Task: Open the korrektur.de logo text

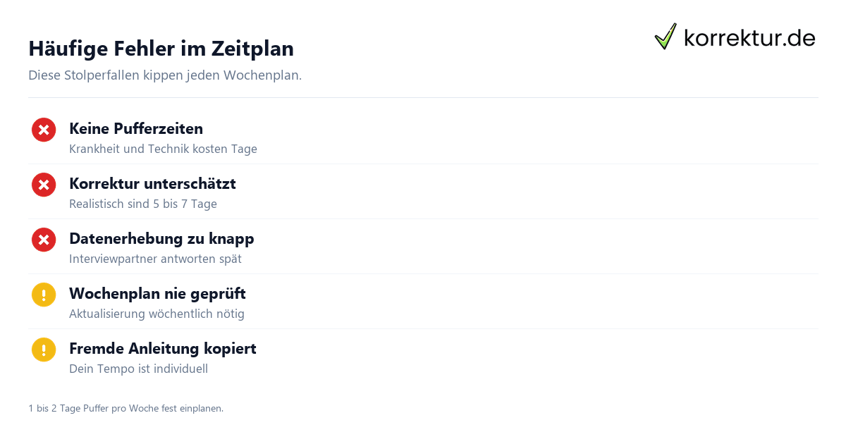Action: [750, 37]
